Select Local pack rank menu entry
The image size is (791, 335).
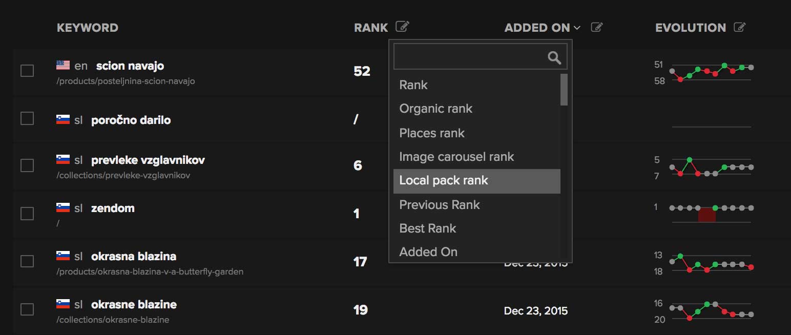click(x=444, y=180)
